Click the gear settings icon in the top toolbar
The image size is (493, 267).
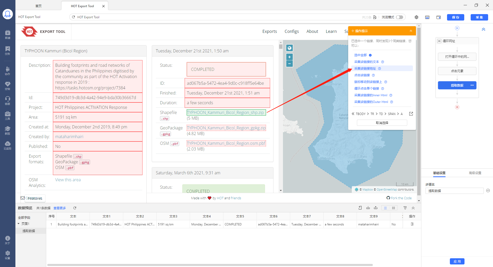pyautogui.click(x=416, y=17)
